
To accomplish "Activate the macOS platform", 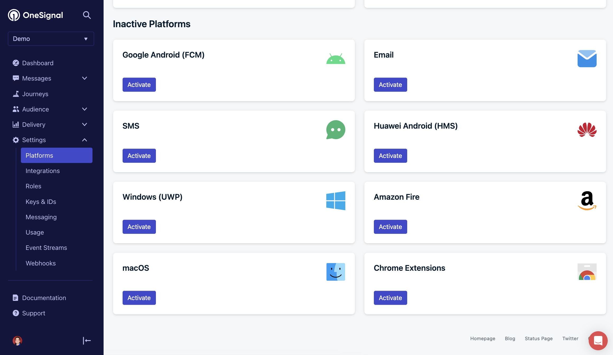I will click(139, 298).
